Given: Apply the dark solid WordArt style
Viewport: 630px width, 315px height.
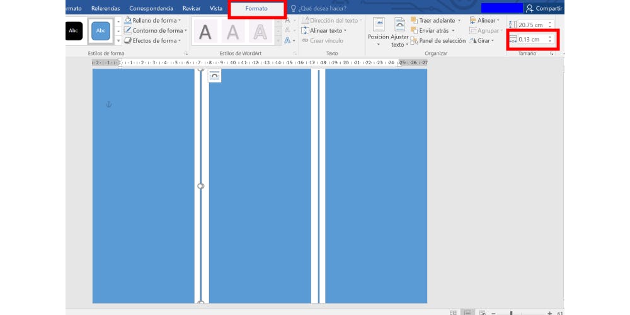Looking at the screenshot, I should pyautogui.click(x=205, y=31).
